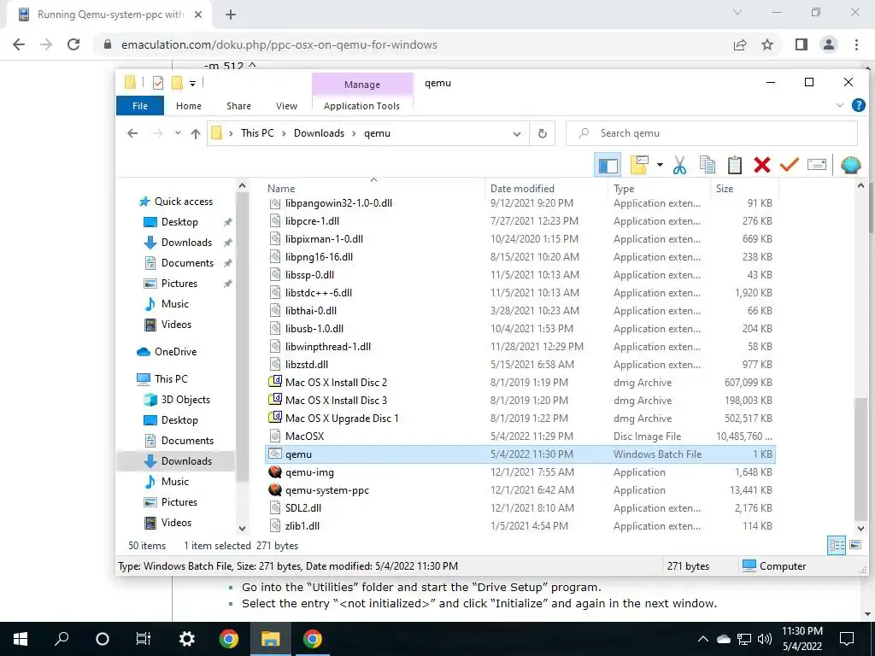Select This PC in navigation pane

click(162, 378)
